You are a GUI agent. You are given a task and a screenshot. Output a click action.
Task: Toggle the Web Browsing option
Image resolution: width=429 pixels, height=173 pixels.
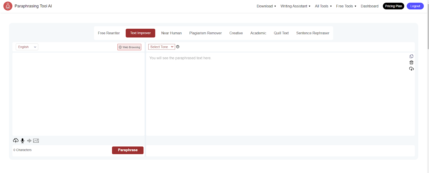click(129, 47)
